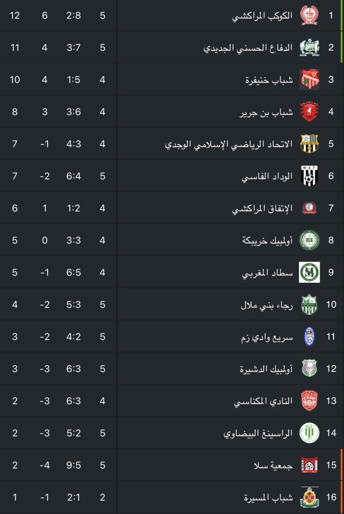Open the الكوكب المراكشي club crest
This screenshot has height=514, width=344.
pyautogui.click(x=309, y=16)
